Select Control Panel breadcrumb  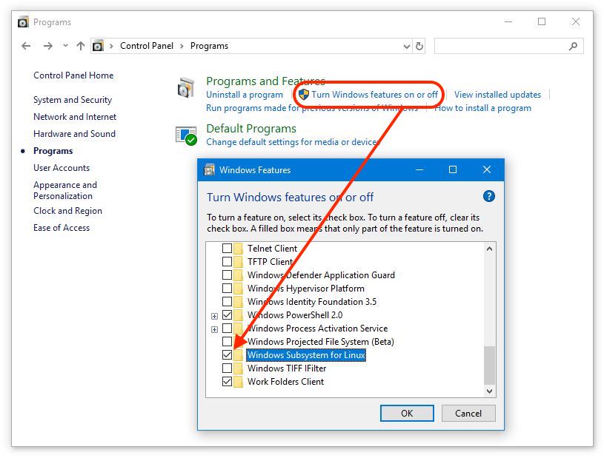point(147,46)
